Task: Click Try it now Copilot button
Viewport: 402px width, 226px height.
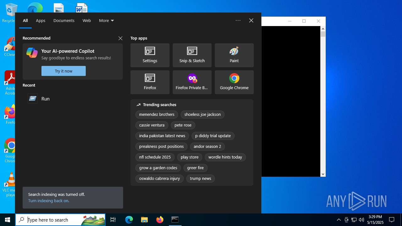Action: point(63,71)
